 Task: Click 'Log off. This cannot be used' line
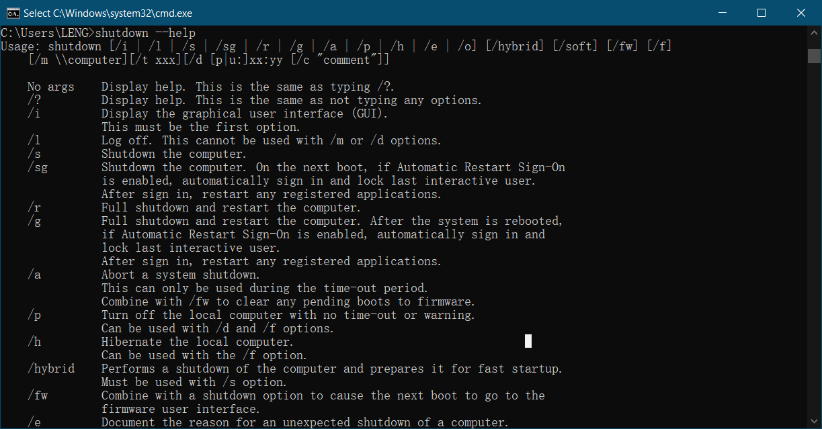pos(272,140)
